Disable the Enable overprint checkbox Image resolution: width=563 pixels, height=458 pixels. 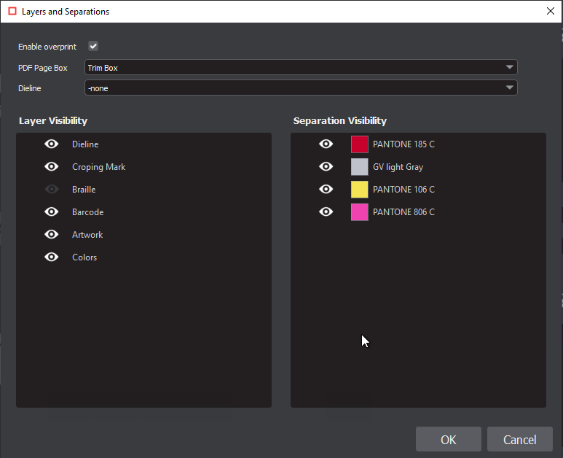[93, 47]
